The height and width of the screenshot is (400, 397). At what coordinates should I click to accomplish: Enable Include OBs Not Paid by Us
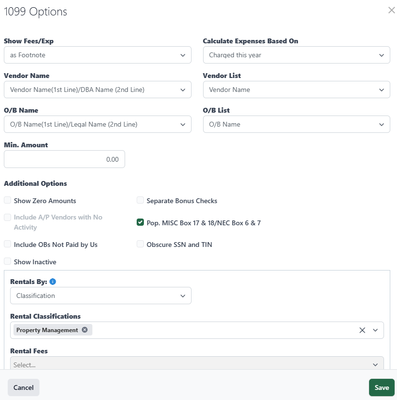click(8, 245)
